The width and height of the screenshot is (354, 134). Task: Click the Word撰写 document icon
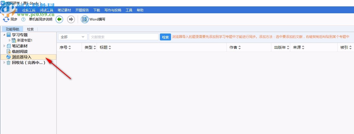coord(84,19)
